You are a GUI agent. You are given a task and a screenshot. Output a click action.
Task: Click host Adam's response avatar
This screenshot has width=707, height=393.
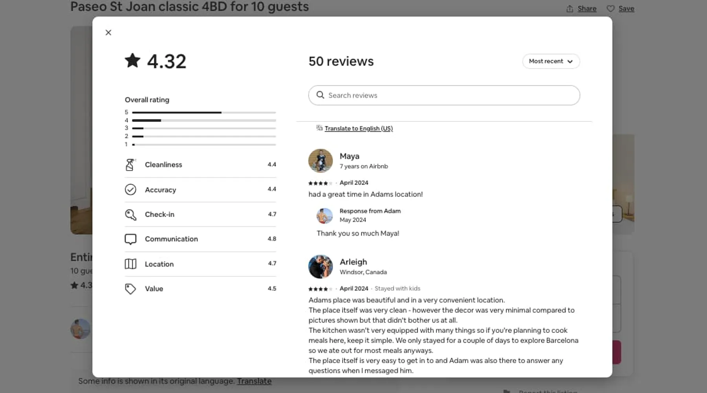[x=324, y=216]
